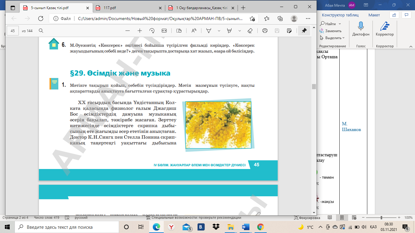Viewport: 415px width, 233px height.
Task: Expand the Draw pen options dropdown arrow
Action: pyautogui.click(x=219, y=31)
